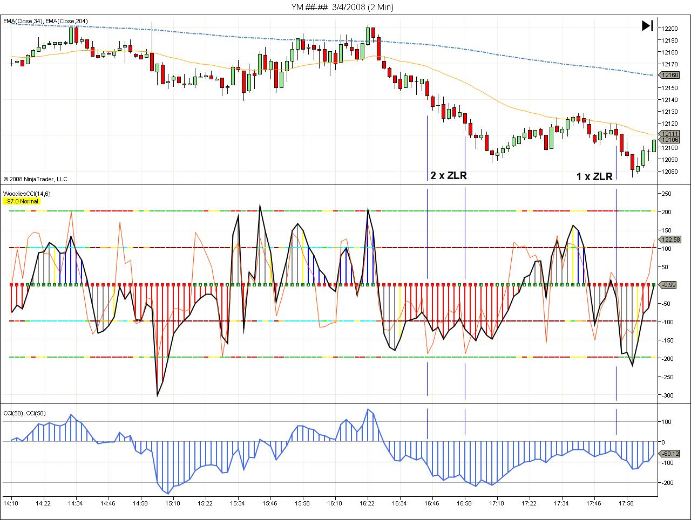This screenshot has width=691, height=520.
Task: Click the -60.12 CCI(50) value marker
Action: [x=669, y=454]
